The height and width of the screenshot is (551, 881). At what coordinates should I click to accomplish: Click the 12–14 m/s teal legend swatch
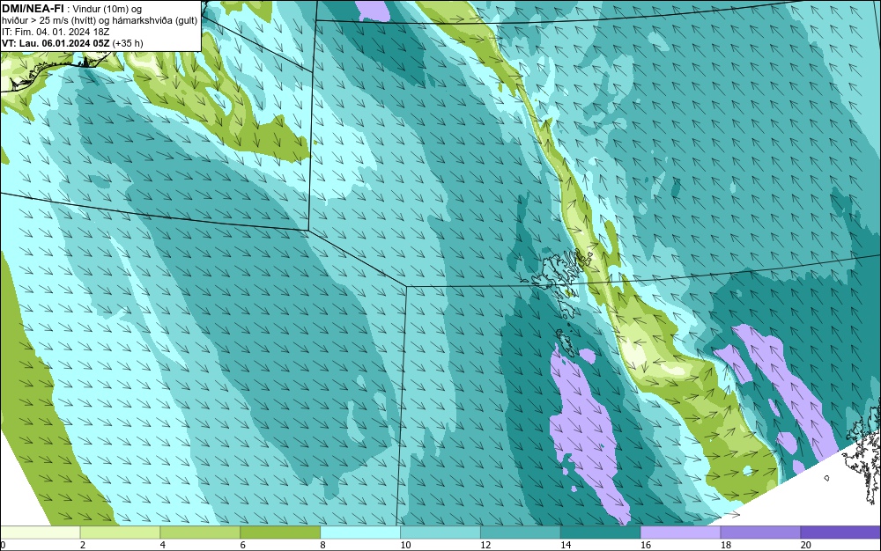(x=521, y=533)
